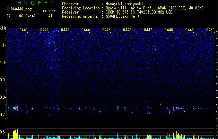218x139 pixels.
Task: Click the strong red meteor echo after 0440
Action: pos(16,108)
